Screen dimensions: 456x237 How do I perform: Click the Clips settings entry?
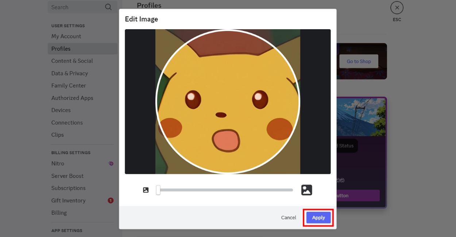click(57, 135)
